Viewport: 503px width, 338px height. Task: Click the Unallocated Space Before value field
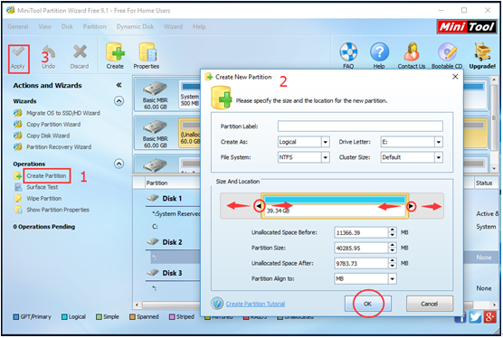point(361,232)
